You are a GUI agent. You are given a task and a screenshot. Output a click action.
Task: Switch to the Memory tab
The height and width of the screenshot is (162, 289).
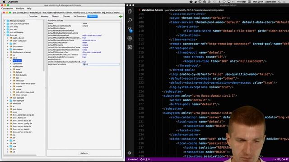coord(45,17)
